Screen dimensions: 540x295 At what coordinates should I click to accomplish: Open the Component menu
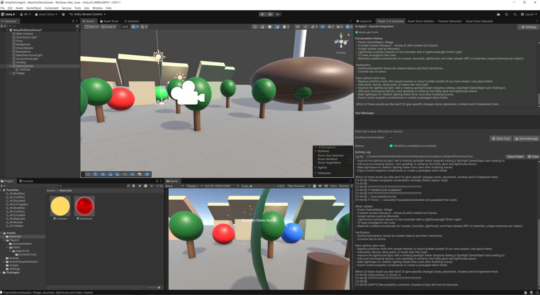pyautogui.click(x=51, y=8)
